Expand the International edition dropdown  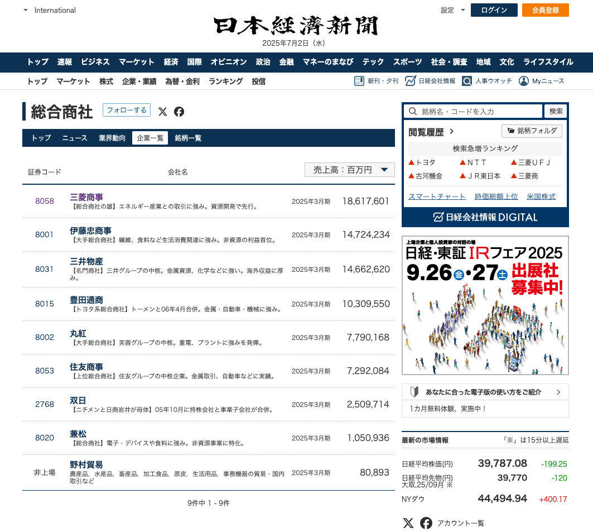pos(26,10)
